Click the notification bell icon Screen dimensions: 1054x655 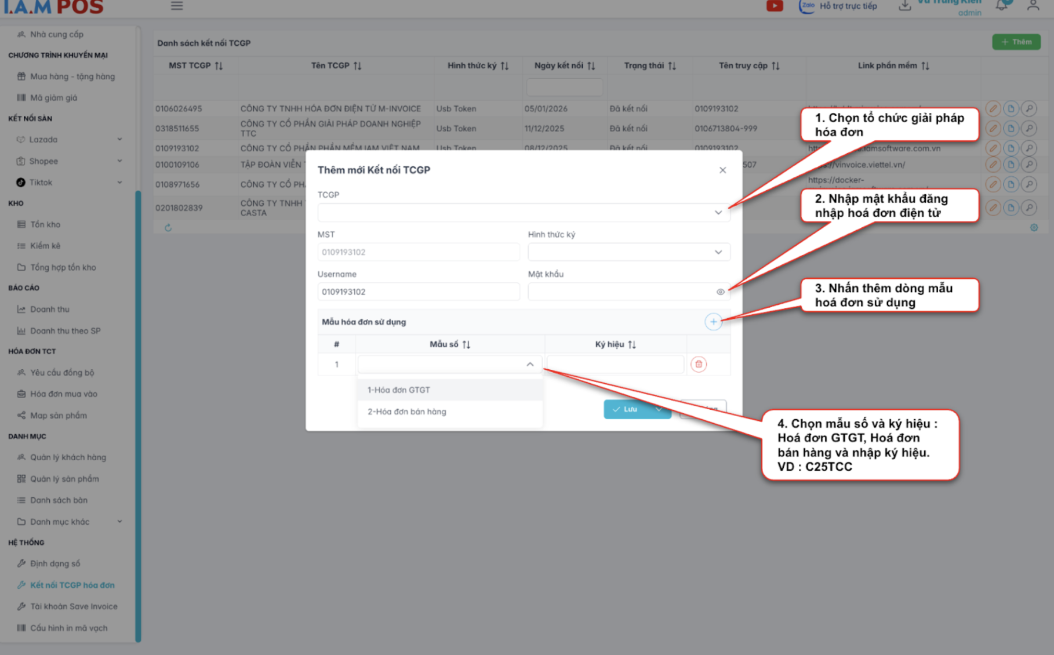tap(1001, 6)
